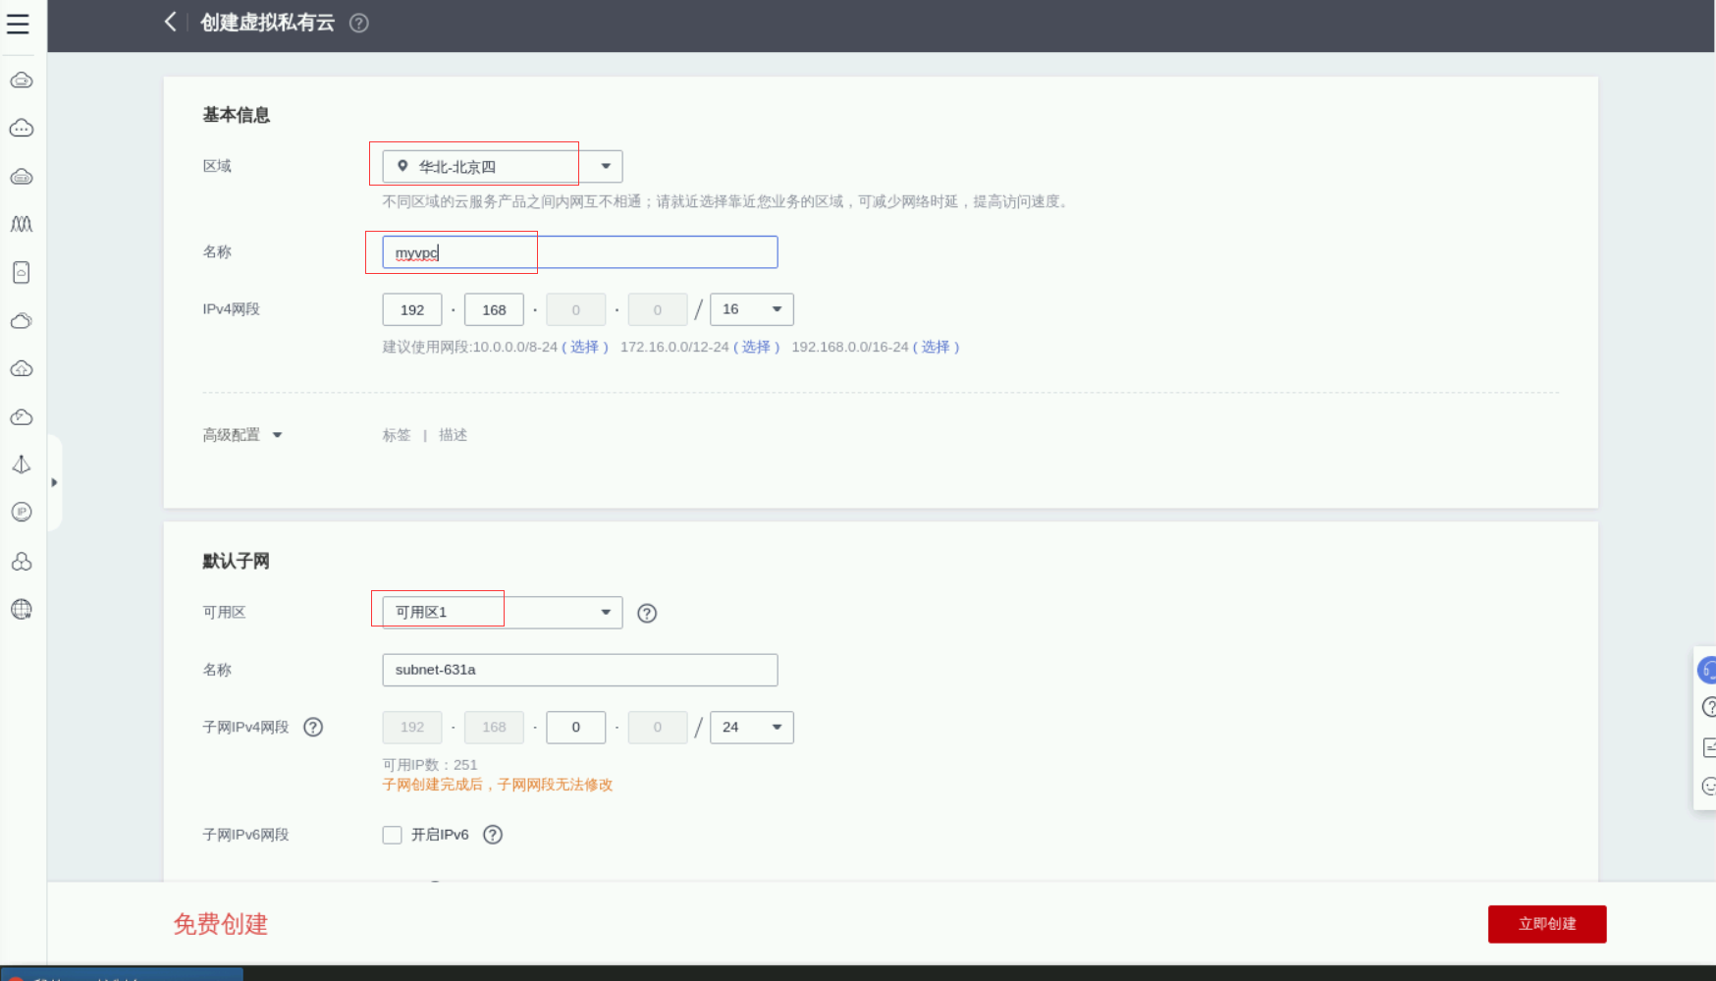Expand the 高级配置 advanced settings
Screen dimensions: 1716x981
(x=242, y=435)
